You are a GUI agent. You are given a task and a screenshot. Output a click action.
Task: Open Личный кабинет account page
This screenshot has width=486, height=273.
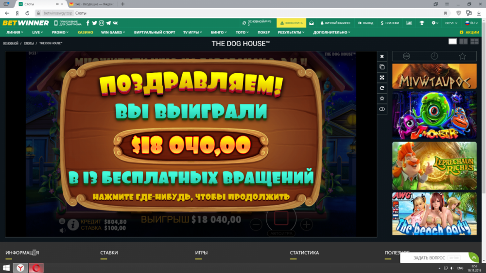pos(335,23)
